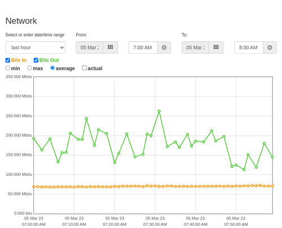Image resolution: width=282 pixels, height=228 pixels.
Task: Click the 8:00 AM time field
Action: [249, 48]
